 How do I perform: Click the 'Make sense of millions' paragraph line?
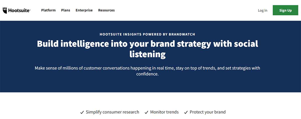click(147, 68)
